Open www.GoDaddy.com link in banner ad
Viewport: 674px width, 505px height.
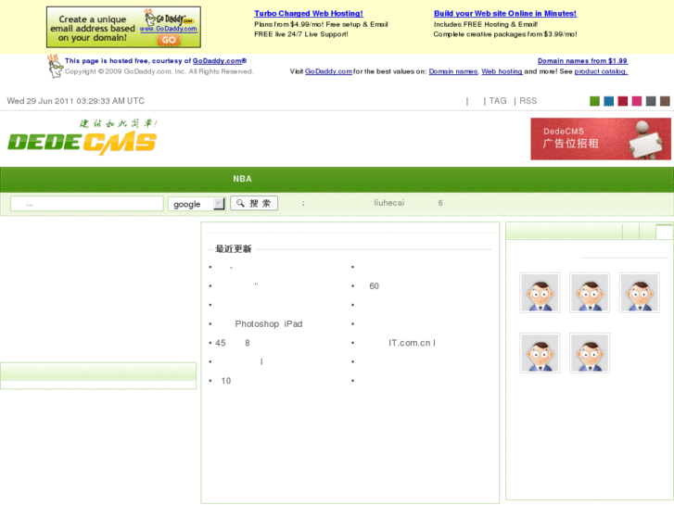tap(169, 29)
